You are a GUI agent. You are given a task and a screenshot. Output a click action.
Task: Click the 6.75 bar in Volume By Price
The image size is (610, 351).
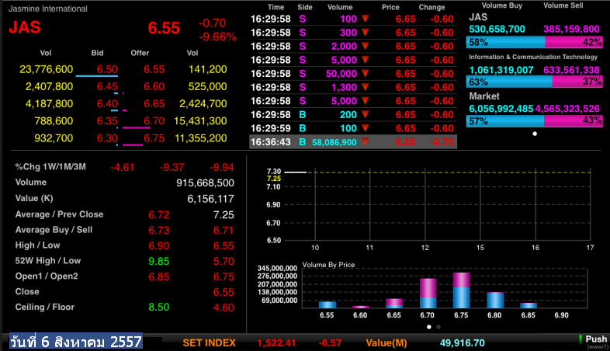pos(461,290)
